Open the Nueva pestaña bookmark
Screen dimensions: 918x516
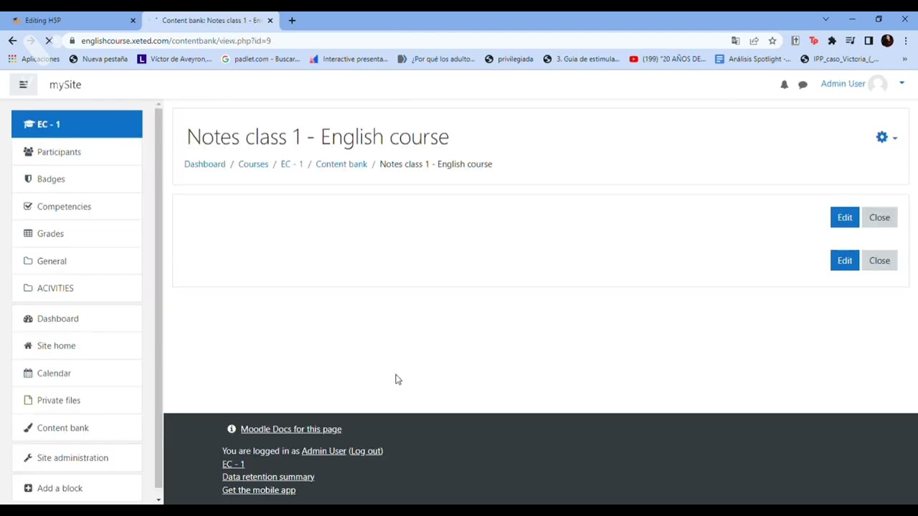coord(98,59)
